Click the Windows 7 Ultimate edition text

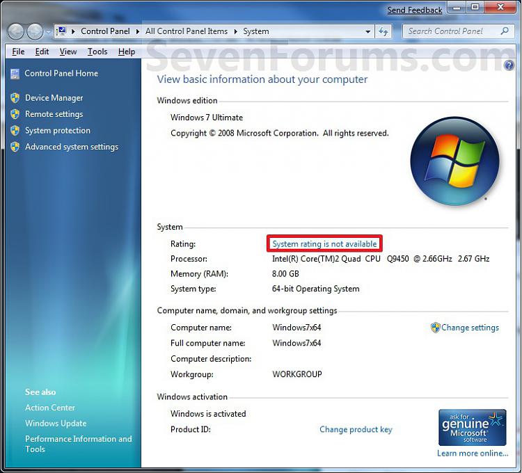tap(207, 118)
